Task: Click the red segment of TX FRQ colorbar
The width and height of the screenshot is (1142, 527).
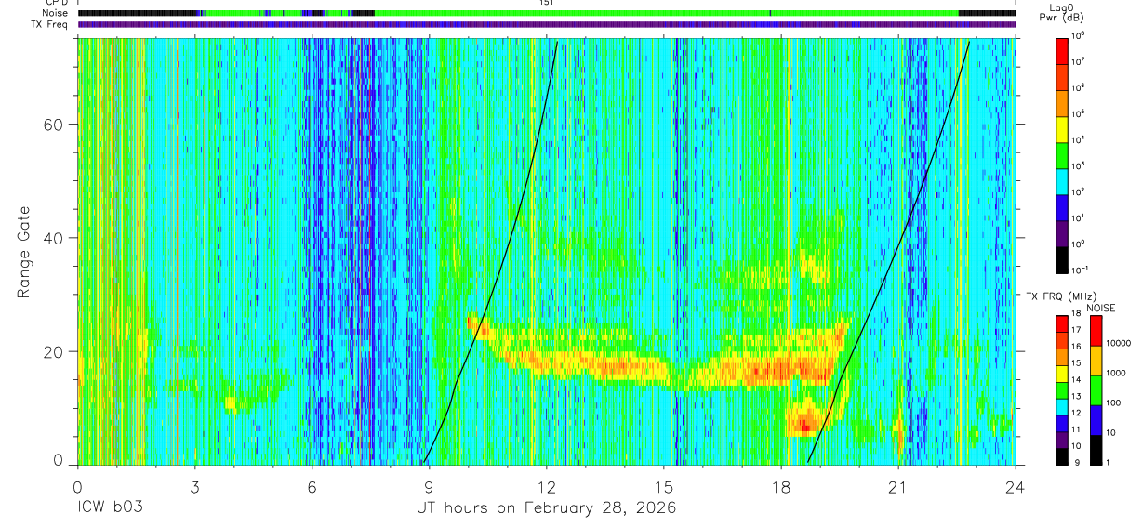Action: 1062,323
